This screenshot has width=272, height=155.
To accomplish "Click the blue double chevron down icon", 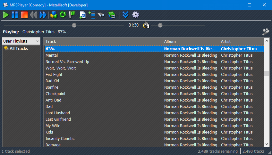I will [126, 15].
